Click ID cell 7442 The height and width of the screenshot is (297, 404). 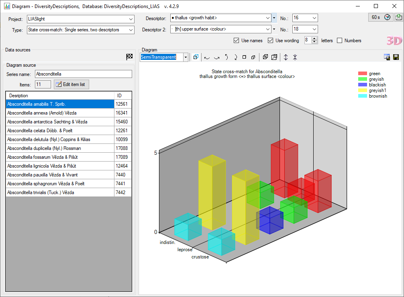point(123,193)
